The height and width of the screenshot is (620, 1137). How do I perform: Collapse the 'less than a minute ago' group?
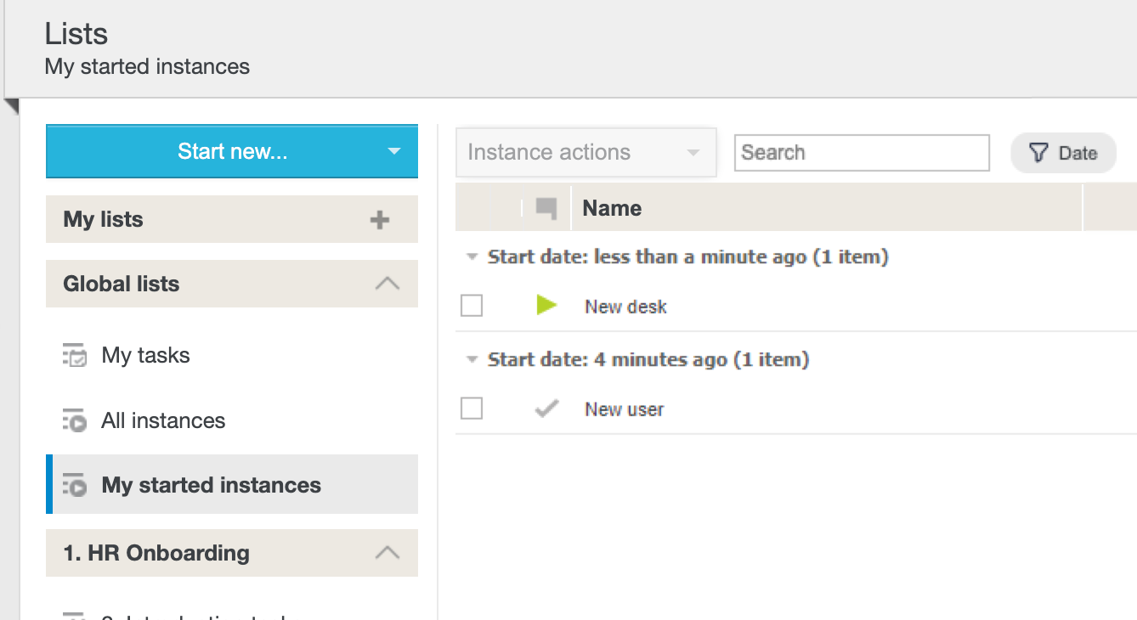[472, 256]
